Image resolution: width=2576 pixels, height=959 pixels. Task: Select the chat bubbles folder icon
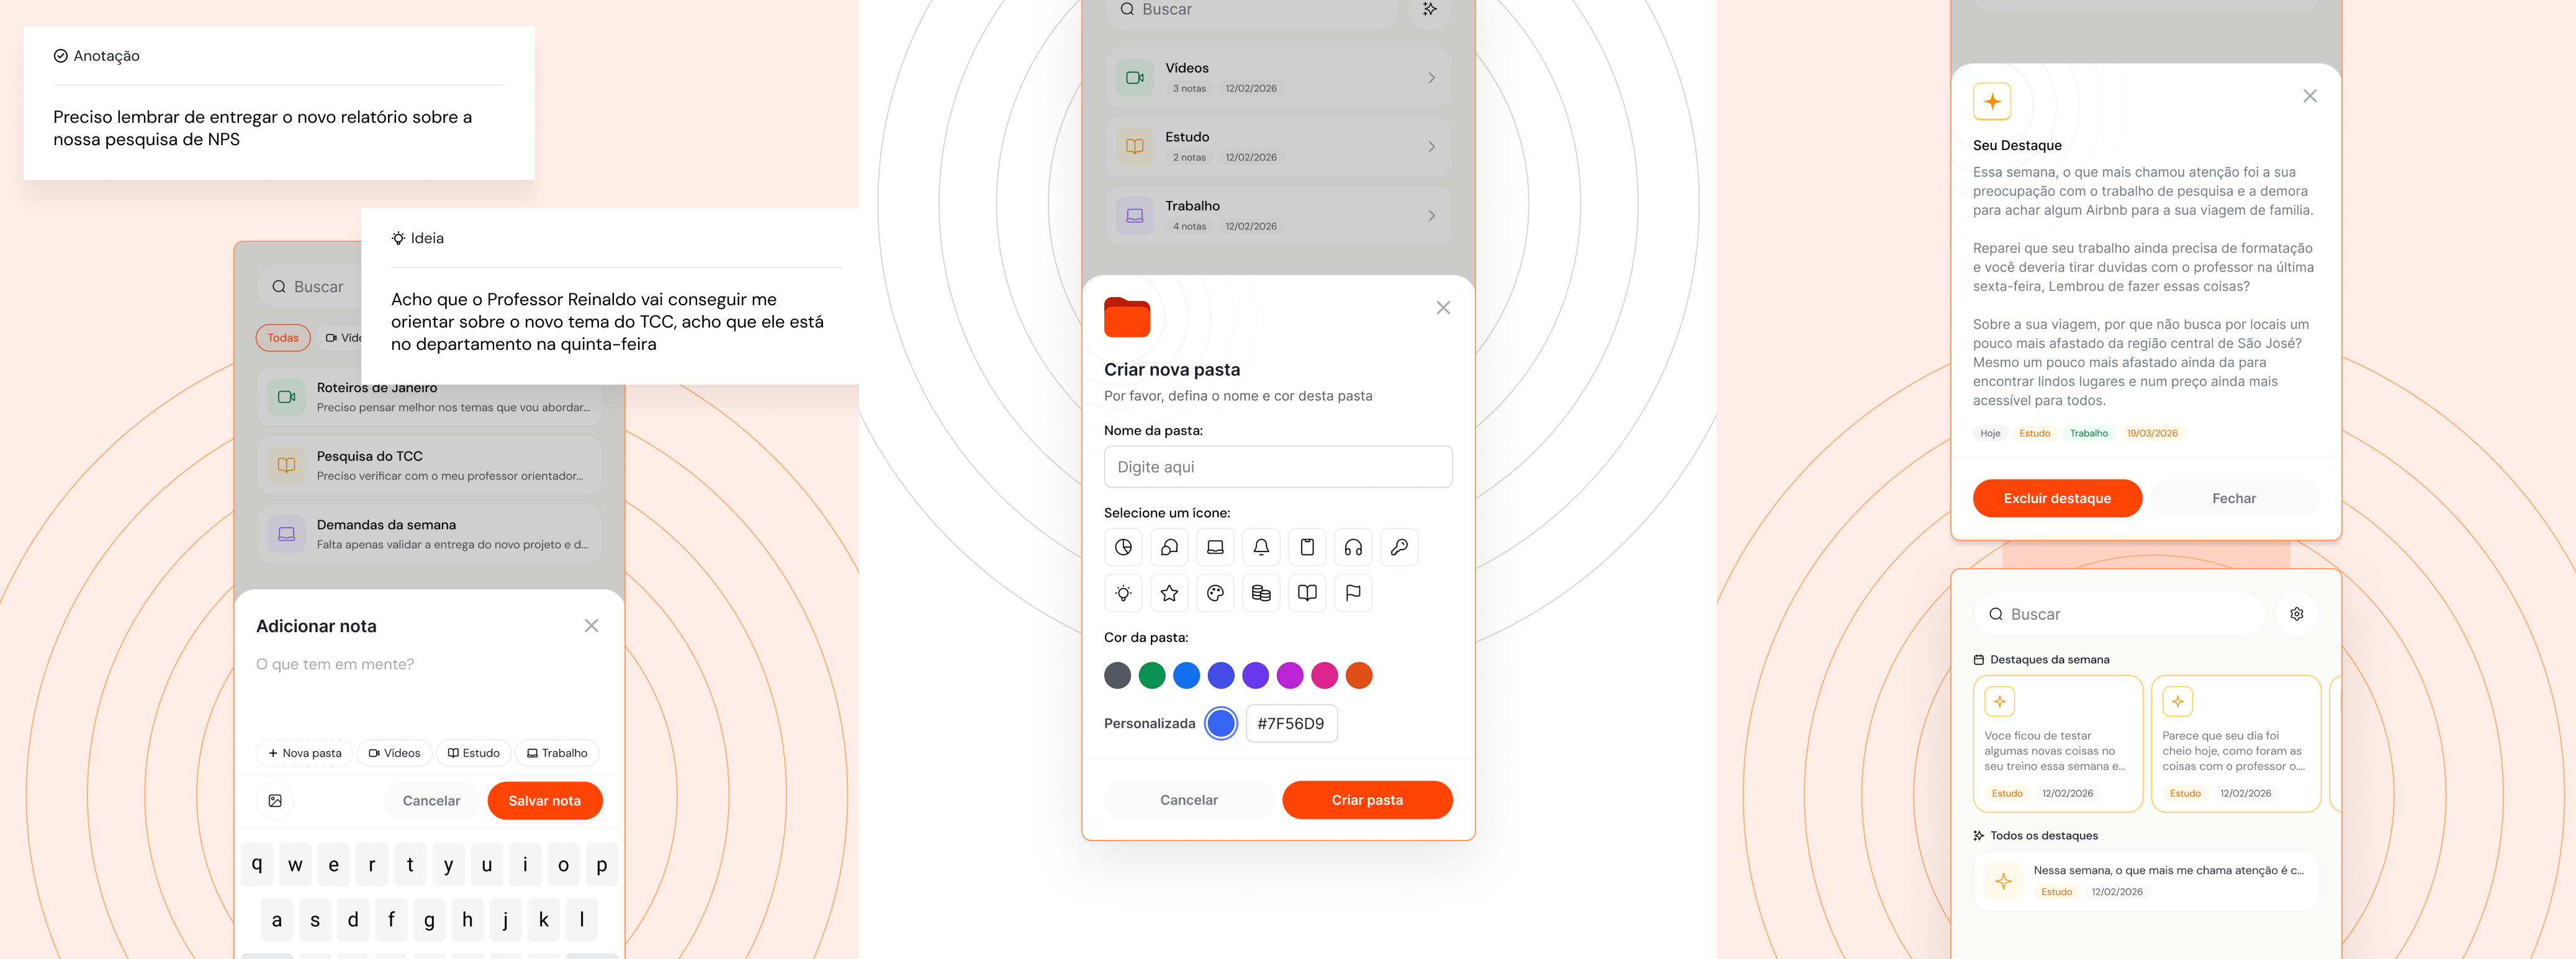(1169, 548)
